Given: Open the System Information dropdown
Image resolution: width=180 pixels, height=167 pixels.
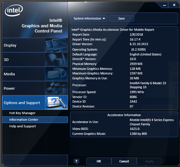Looking at the screenshot, I should pyautogui.click(x=89, y=18).
